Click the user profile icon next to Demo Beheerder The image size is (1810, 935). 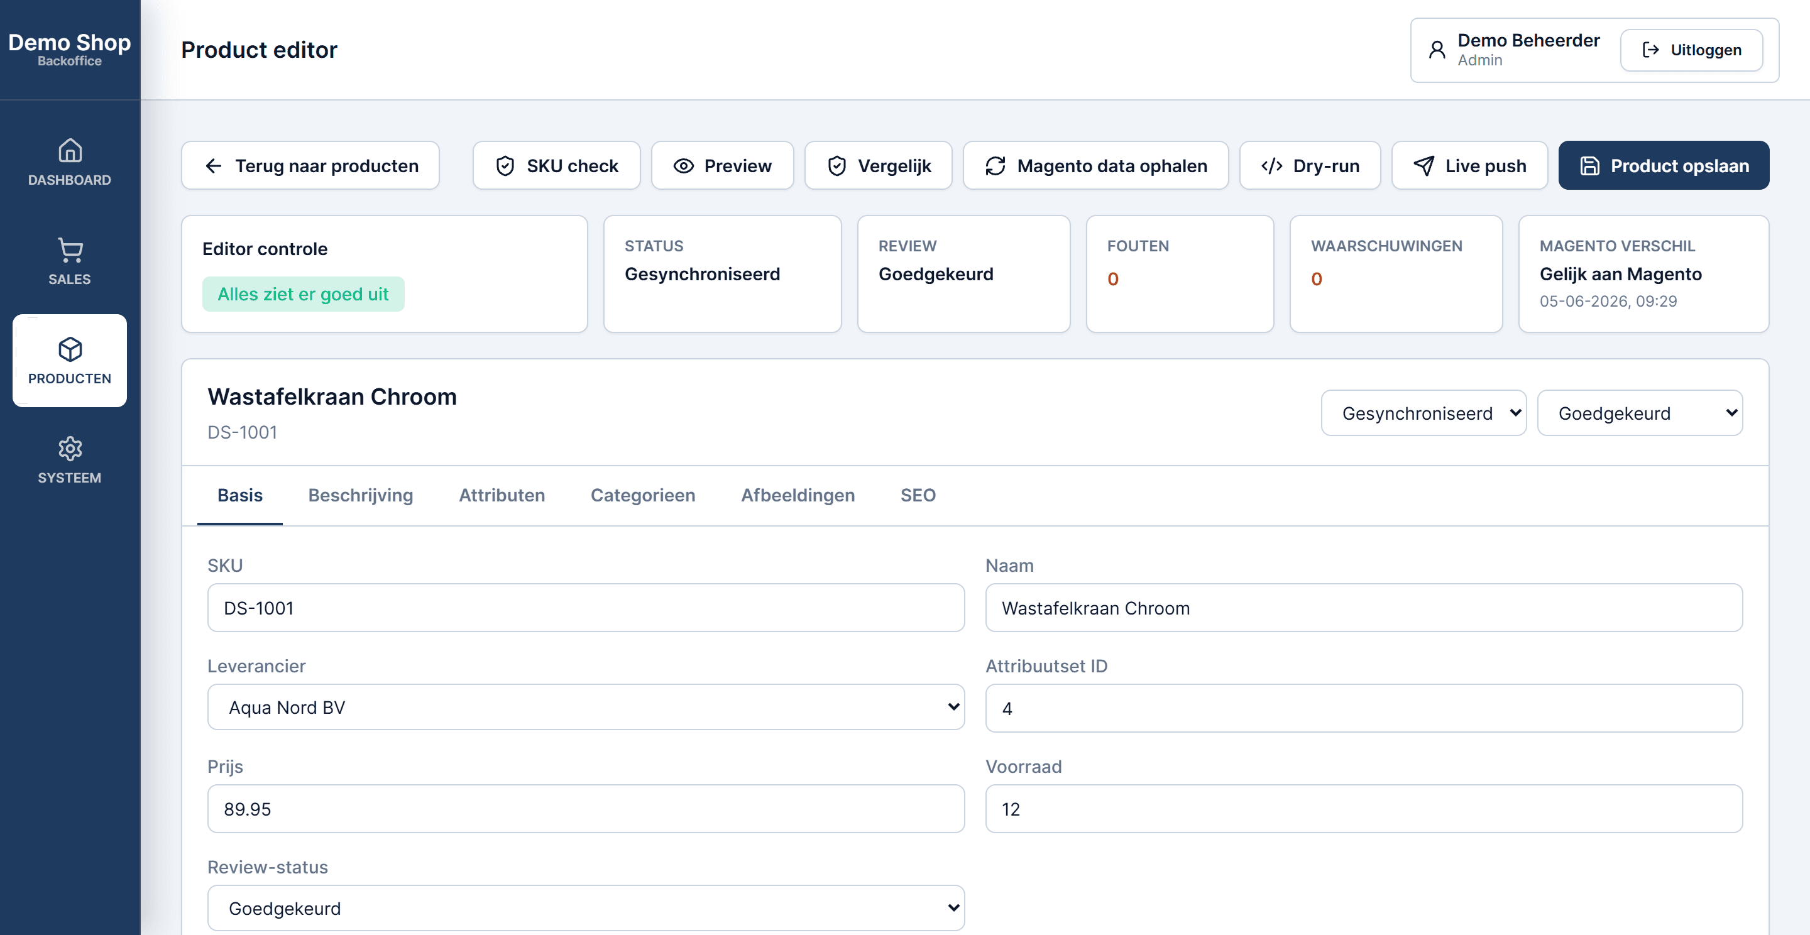tap(1437, 50)
